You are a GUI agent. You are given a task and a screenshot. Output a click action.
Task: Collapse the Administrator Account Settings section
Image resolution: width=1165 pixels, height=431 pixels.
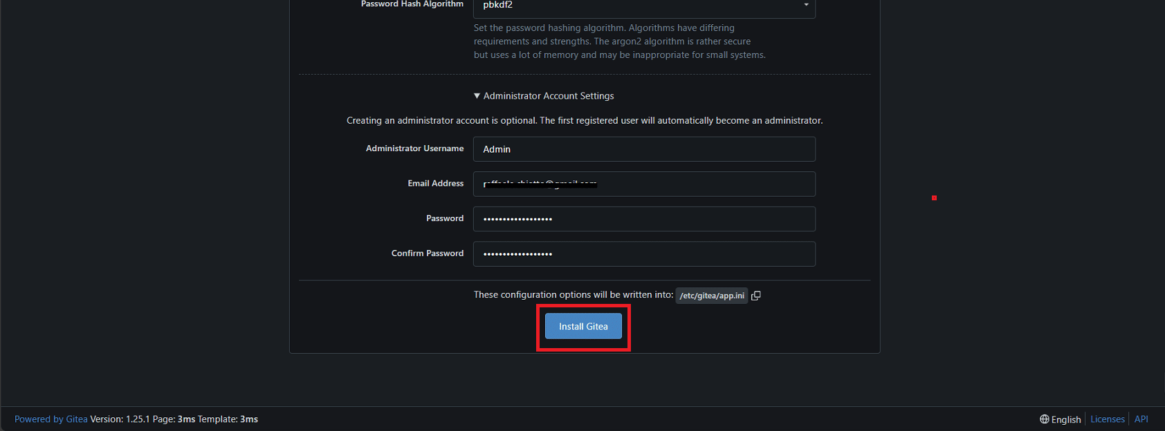point(544,96)
